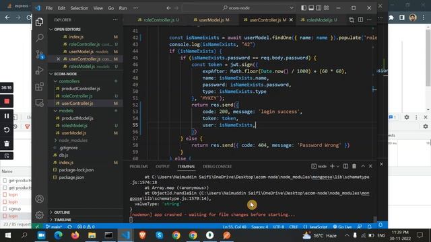Go back in editor navigation history
Screen dimensions: 431x242
(168, 8)
